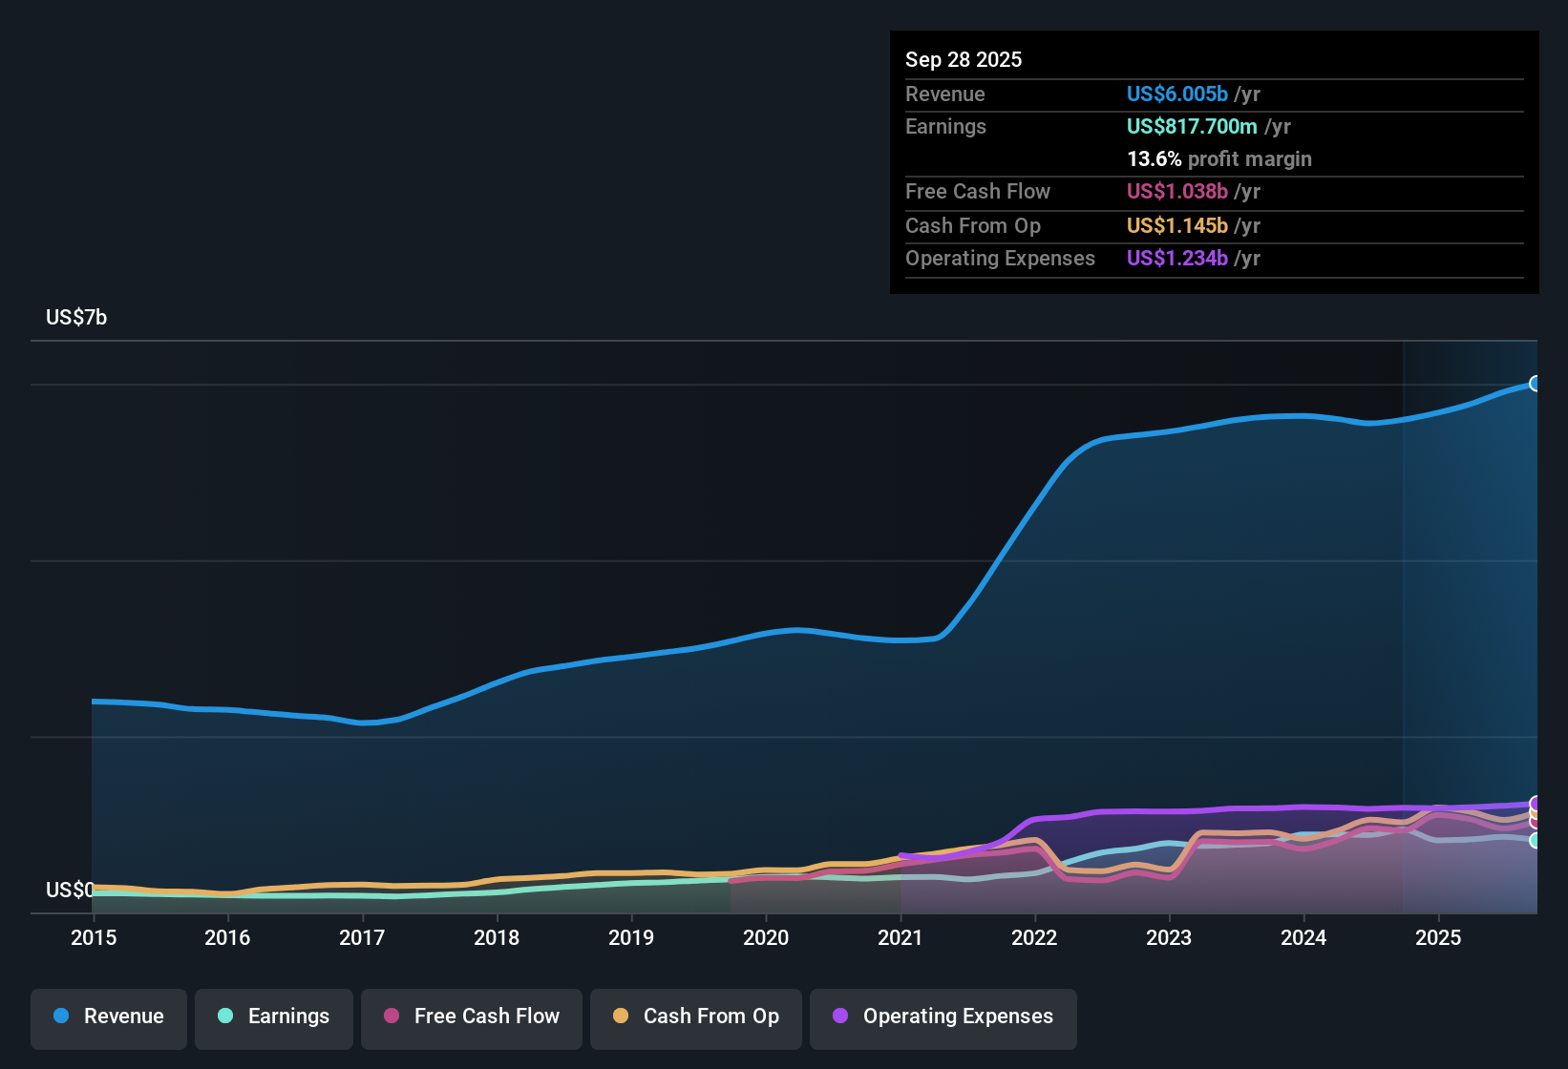Screen dimensions: 1568x1069
Task: Click the Operating Expenses endpoint marker on chart
Action: click(x=1536, y=804)
